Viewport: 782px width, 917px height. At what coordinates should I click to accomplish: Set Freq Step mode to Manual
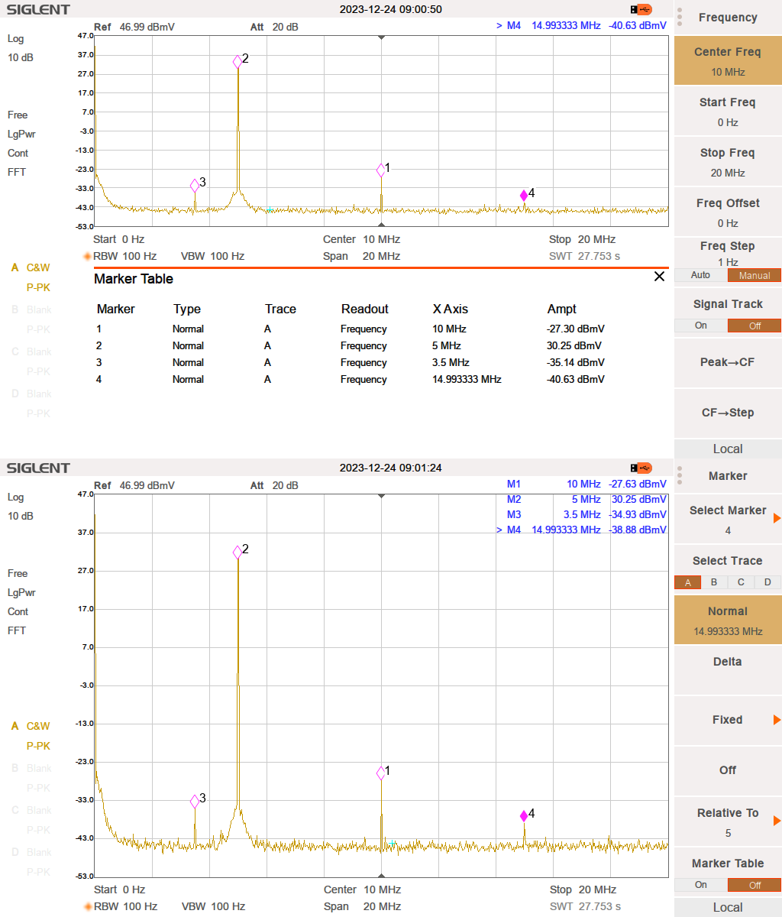pos(755,275)
